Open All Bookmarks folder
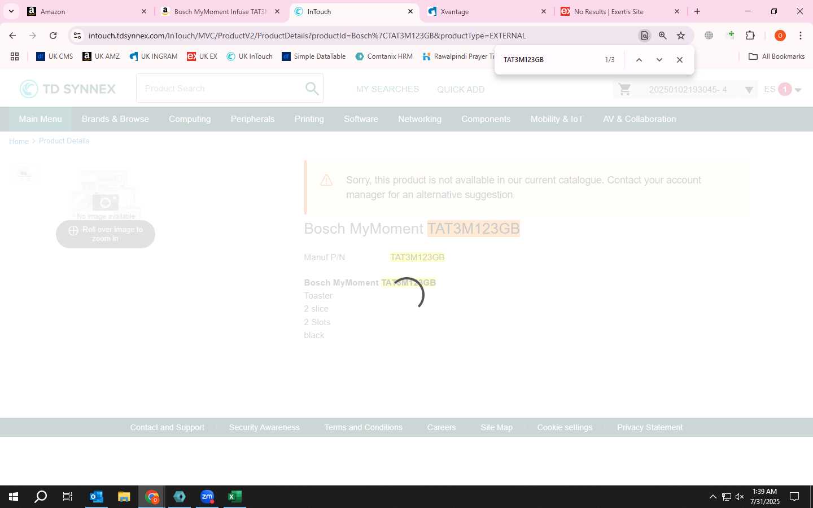The height and width of the screenshot is (508, 813). (776, 56)
